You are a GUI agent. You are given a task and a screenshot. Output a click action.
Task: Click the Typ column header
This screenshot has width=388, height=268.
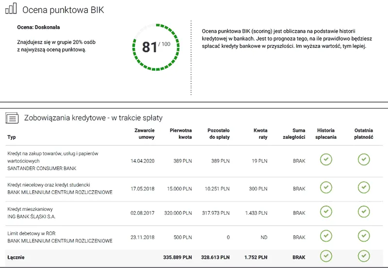(x=12, y=137)
